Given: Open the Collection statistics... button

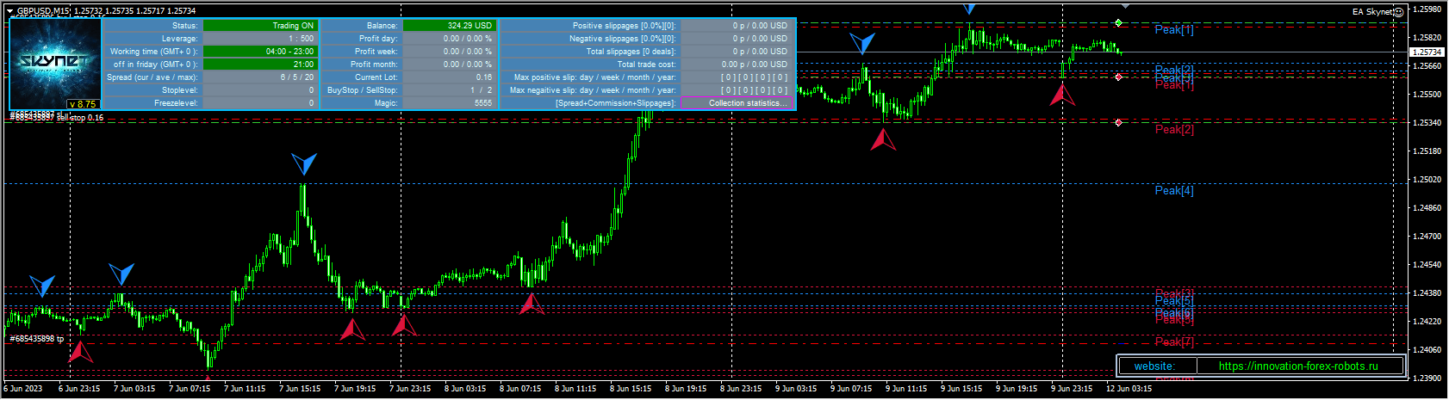Looking at the screenshot, I should [737, 103].
